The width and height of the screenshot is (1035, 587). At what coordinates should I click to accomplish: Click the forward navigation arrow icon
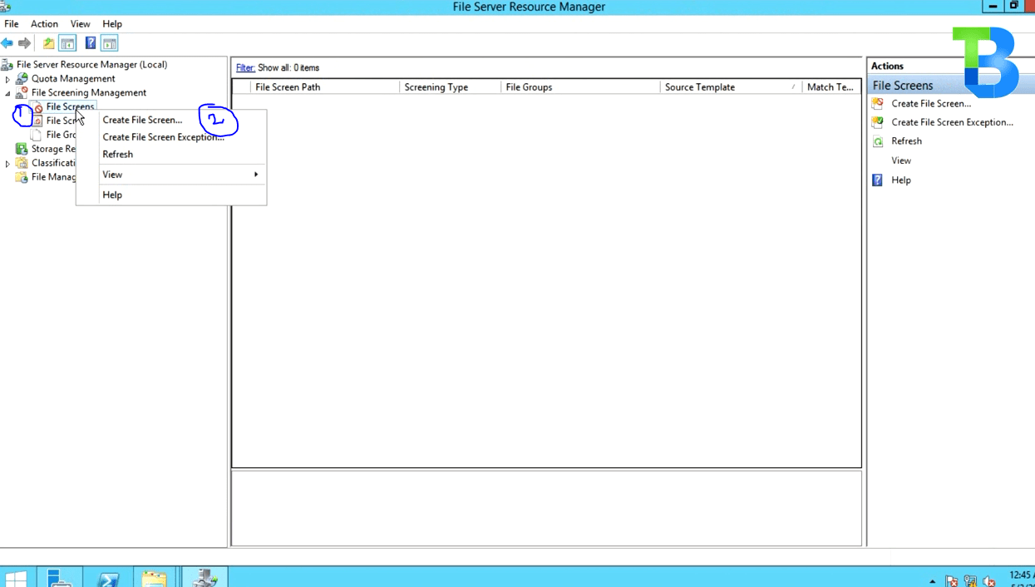click(23, 43)
